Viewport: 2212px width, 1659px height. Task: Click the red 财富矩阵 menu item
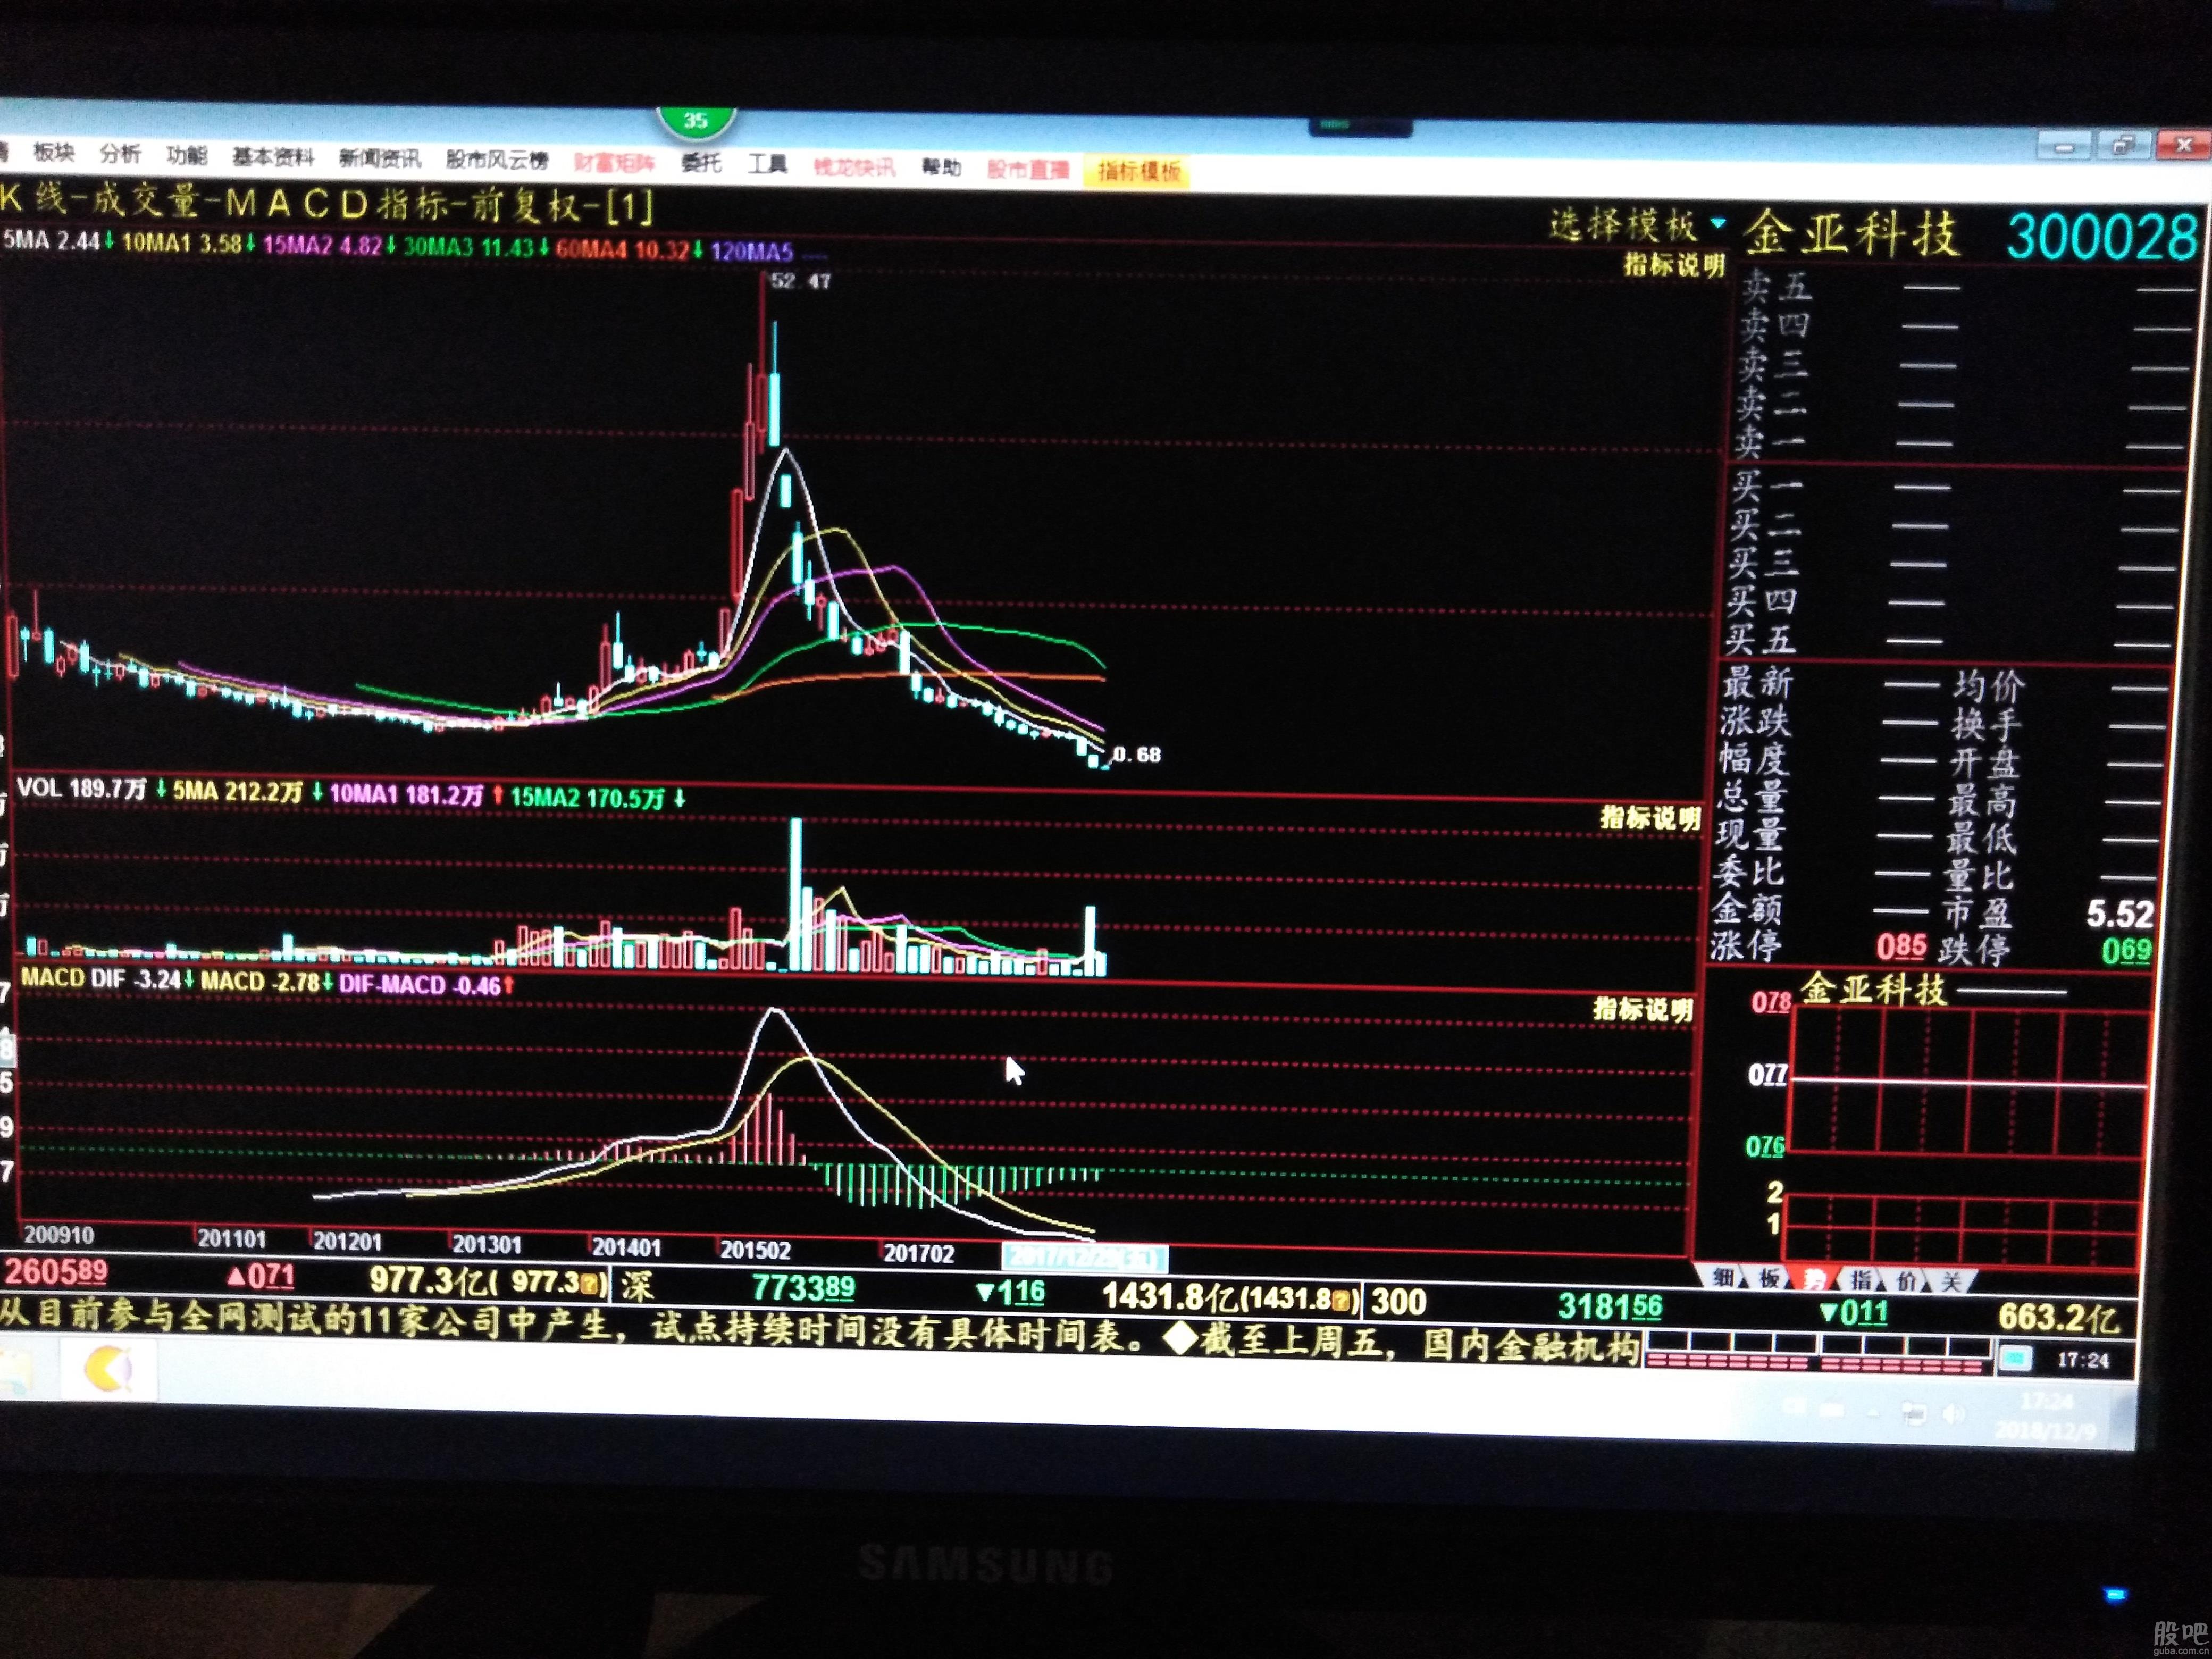click(x=614, y=162)
